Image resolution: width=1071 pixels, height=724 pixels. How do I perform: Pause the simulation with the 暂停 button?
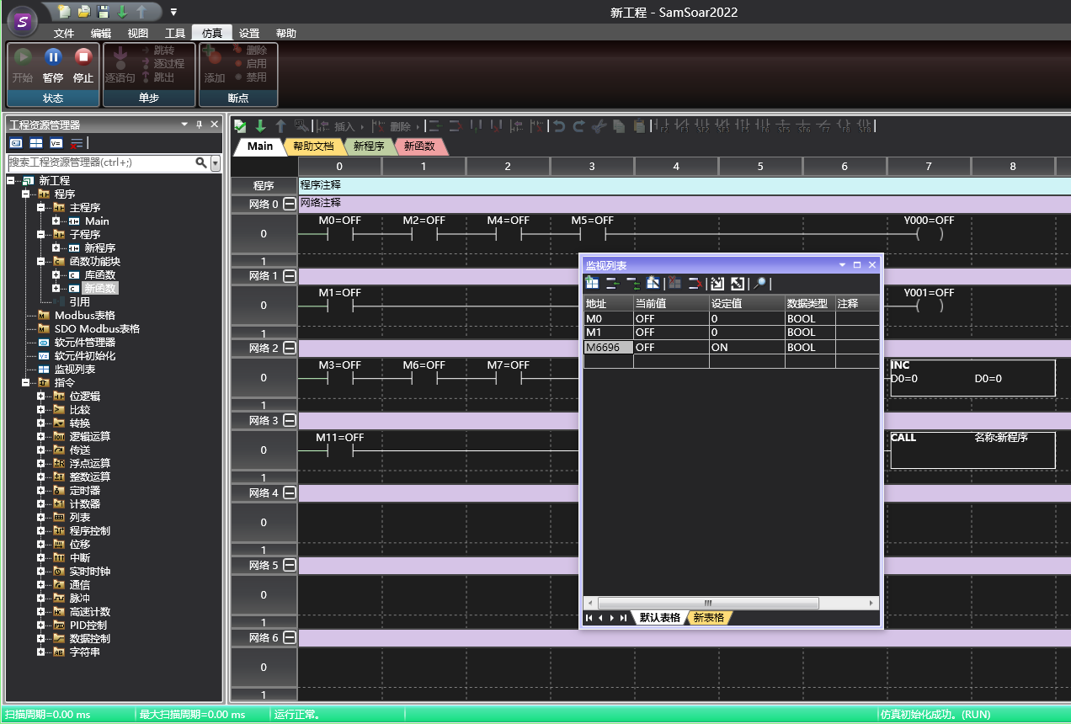tap(53, 58)
